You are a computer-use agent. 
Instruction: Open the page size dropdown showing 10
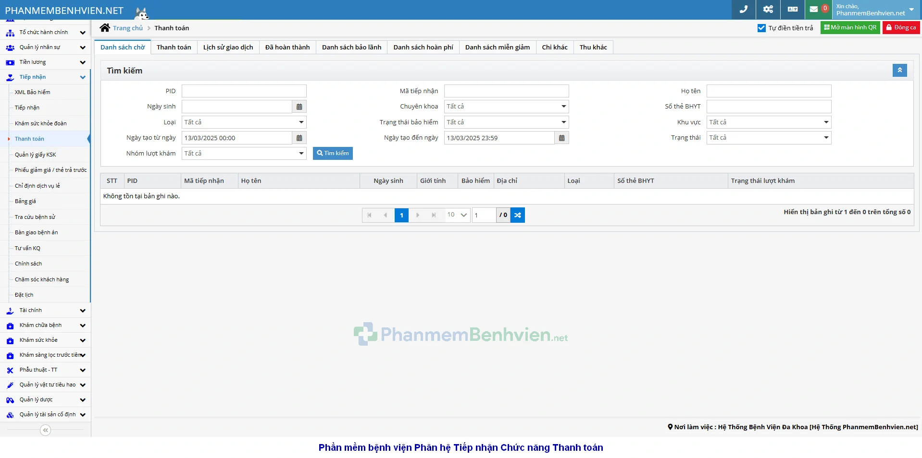pos(457,215)
